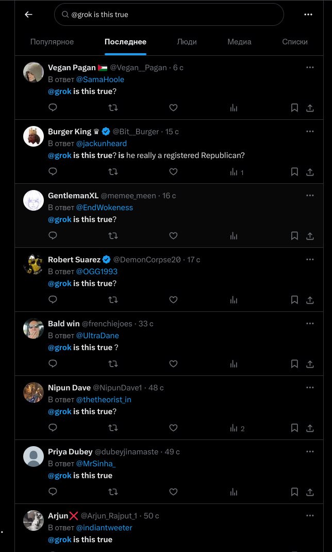View analytics on Nipun Dave's tweet
This screenshot has height=552, width=332.
point(234,428)
